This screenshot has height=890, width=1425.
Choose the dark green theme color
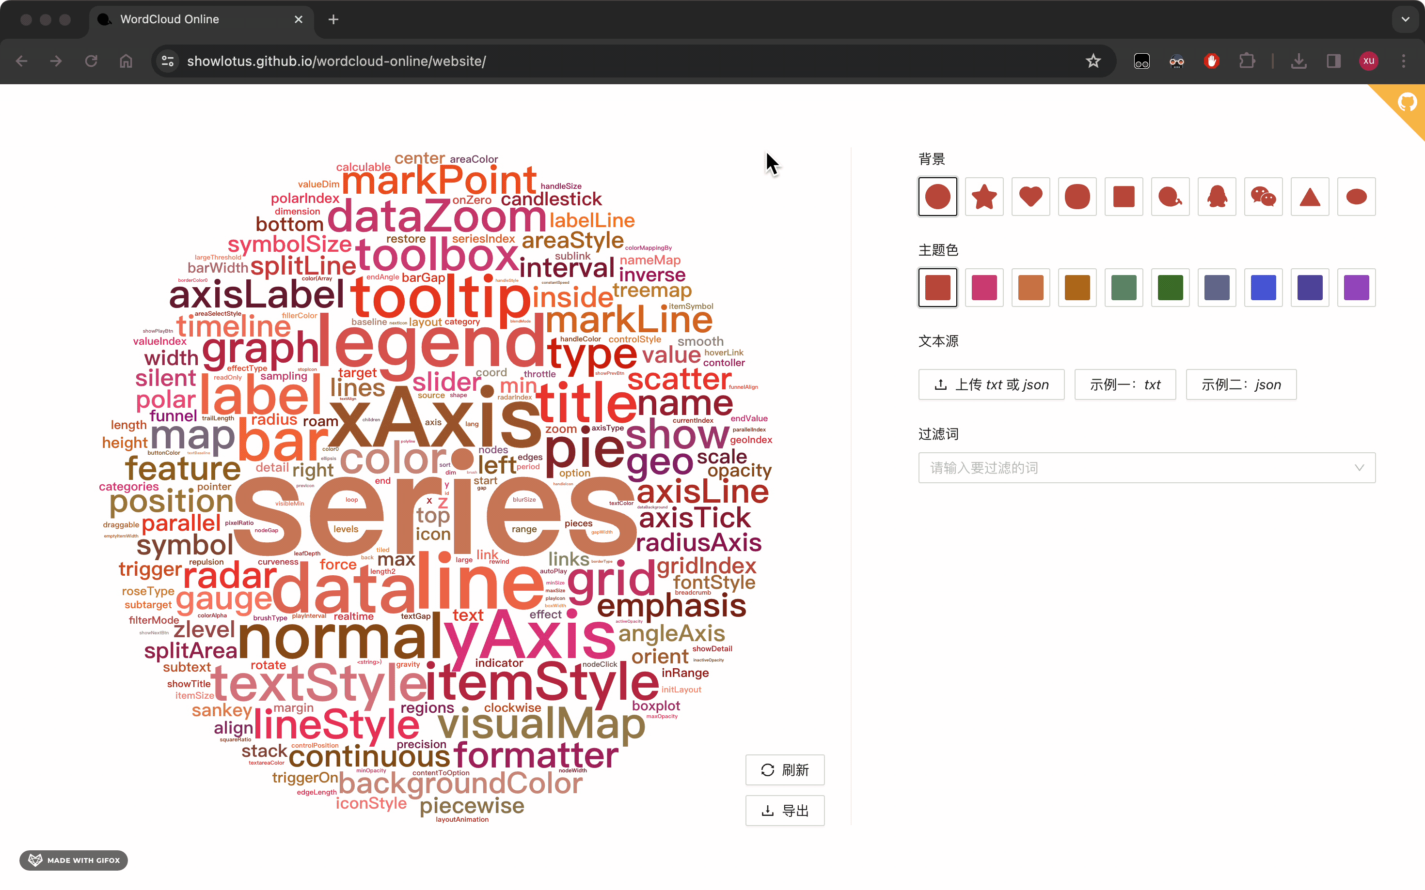(1170, 288)
